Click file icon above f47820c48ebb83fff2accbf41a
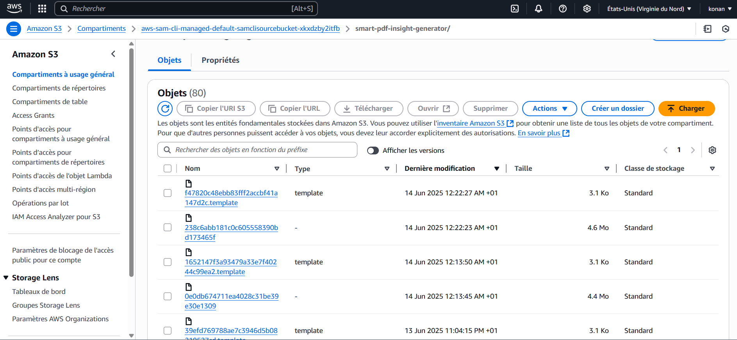 click(189, 184)
